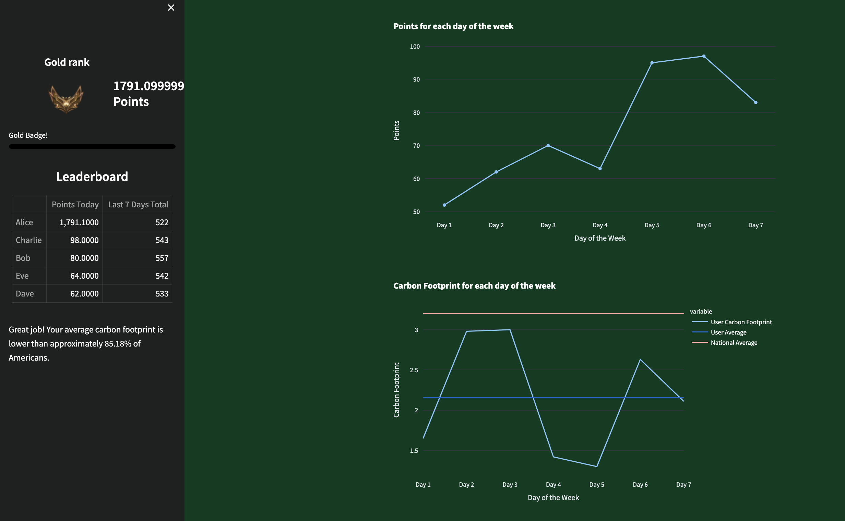Close the sidebar with the X icon
The width and height of the screenshot is (845, 521).
(171, 8)
